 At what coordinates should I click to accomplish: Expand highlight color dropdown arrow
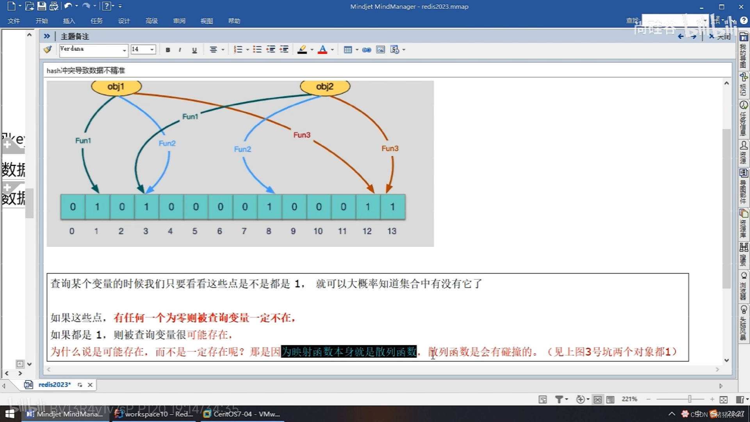click(x=312, y=50)
